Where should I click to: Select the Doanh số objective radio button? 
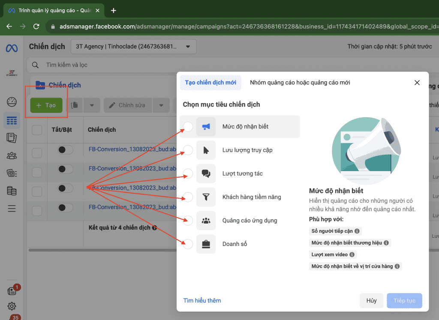[x=188, y=244]
